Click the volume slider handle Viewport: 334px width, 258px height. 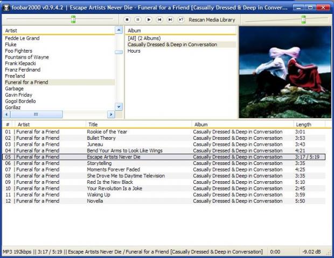pyautogui.click(x=303, y=19)
